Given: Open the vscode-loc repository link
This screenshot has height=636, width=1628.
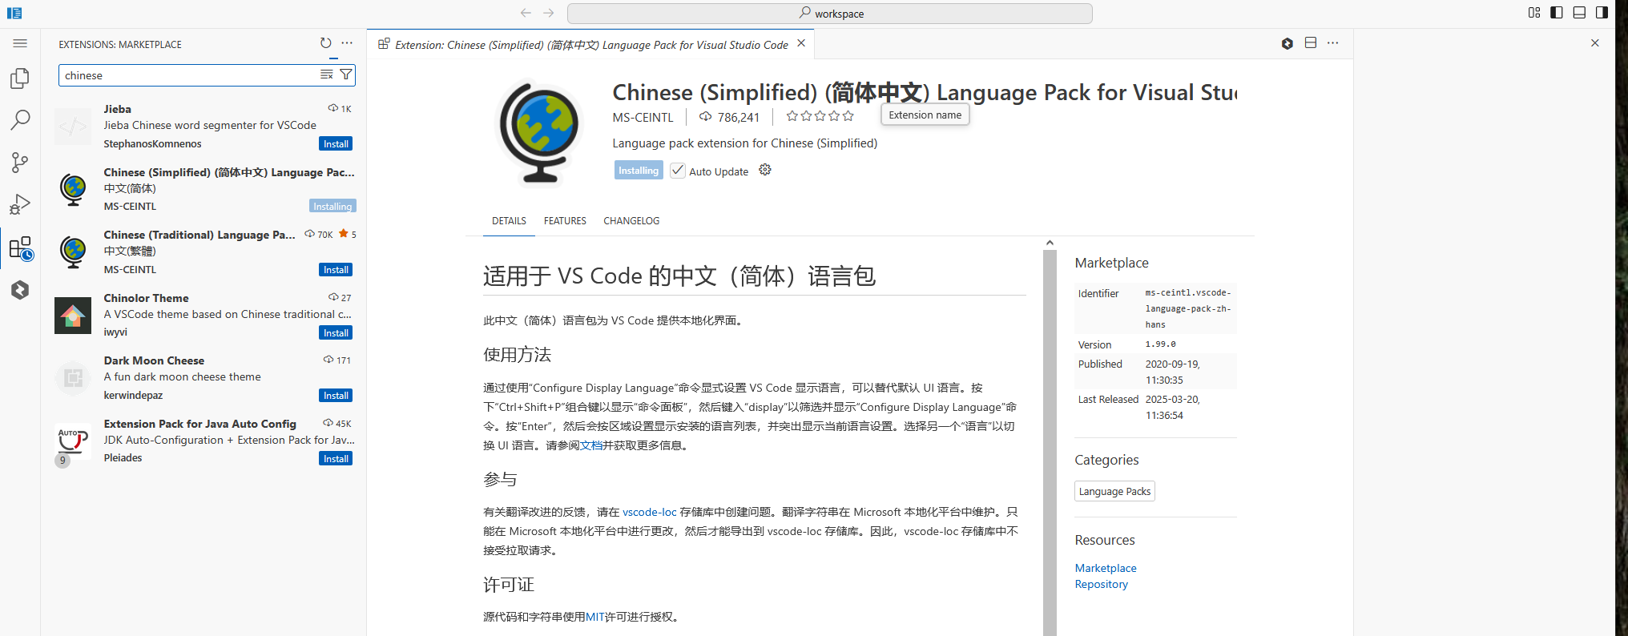Looking at the screenshot, I should 650,512.
